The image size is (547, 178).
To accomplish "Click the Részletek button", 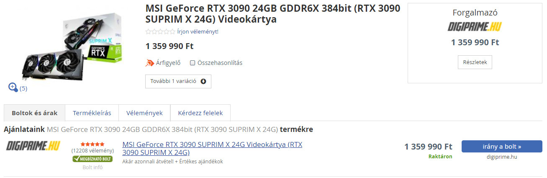I will click(x=475, y=62).
